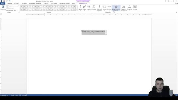Select Профессиональный equation format
This screenshot has height=100, width=178.
point(13,6)
